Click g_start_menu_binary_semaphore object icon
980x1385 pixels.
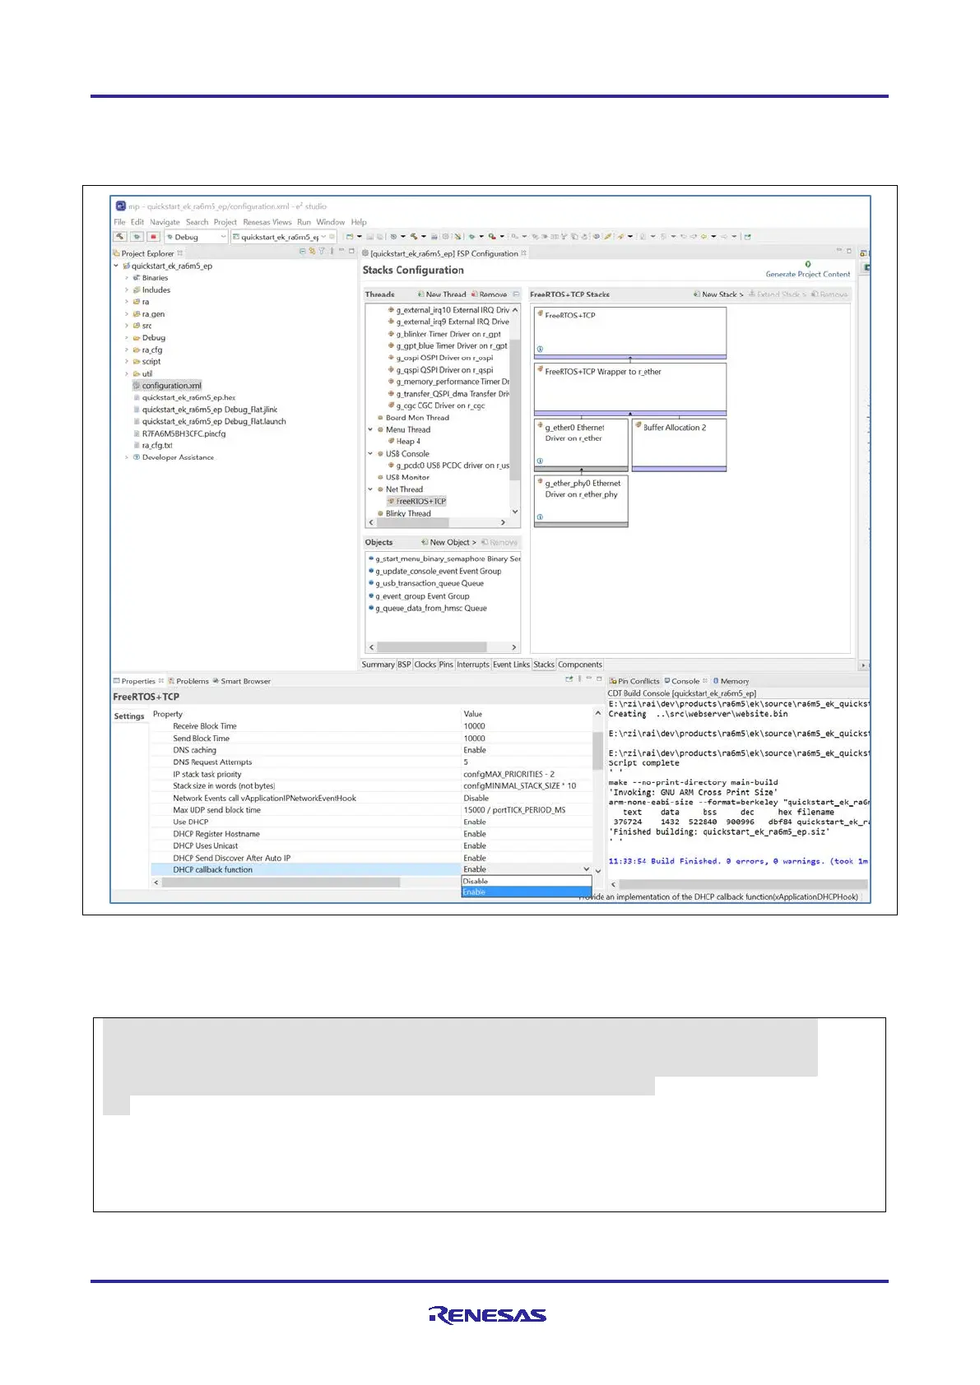371,558
